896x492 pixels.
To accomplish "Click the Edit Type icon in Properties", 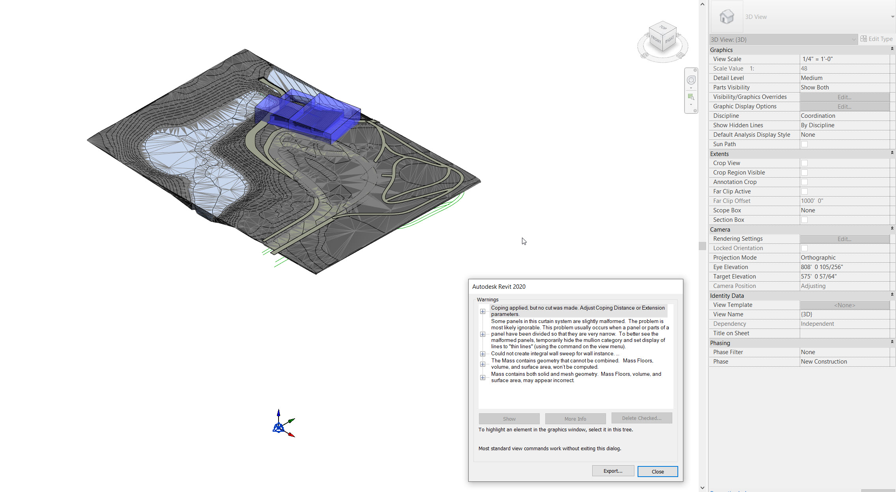I will pos(864,39).
